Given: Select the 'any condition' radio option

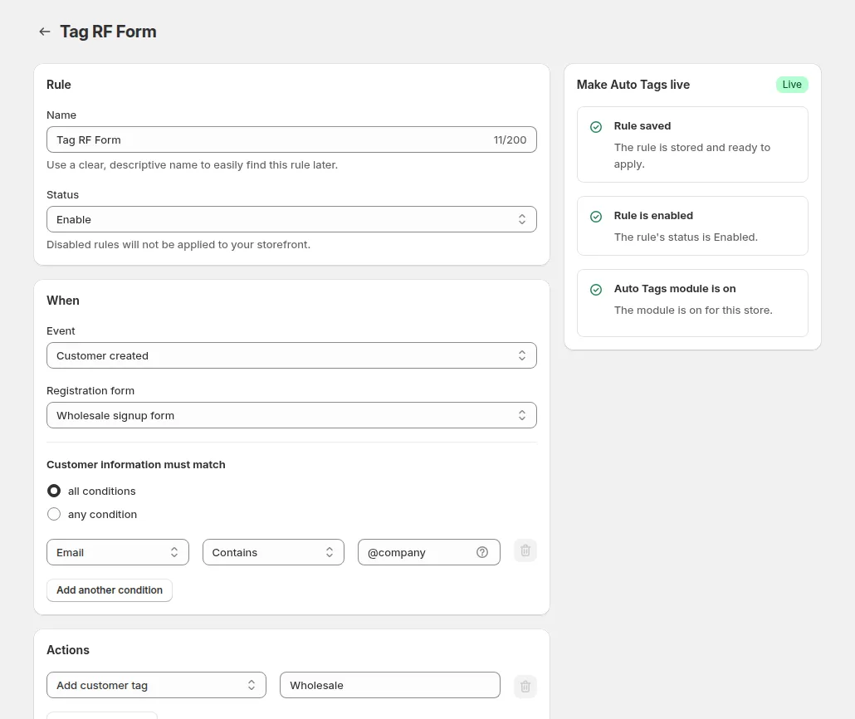Looking at the screenshot, I should (x=54, y=514).
